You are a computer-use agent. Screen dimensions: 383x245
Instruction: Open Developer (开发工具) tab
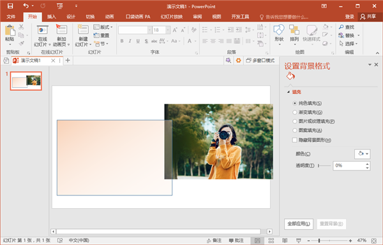pyautogui.click(x=240, y=17)
